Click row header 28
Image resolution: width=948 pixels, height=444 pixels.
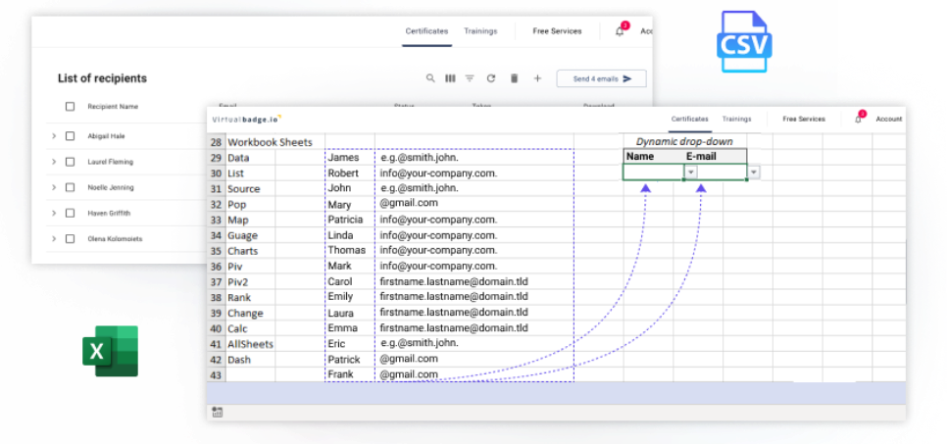point(216,142)
